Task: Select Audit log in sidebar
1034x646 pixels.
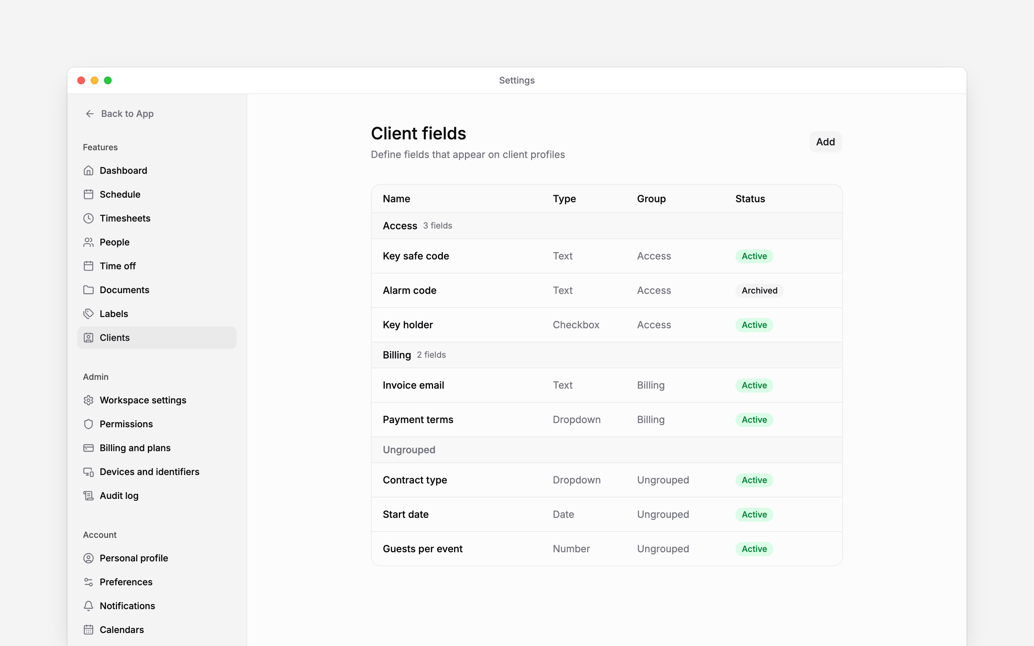Action: click(x=157, y=496)
